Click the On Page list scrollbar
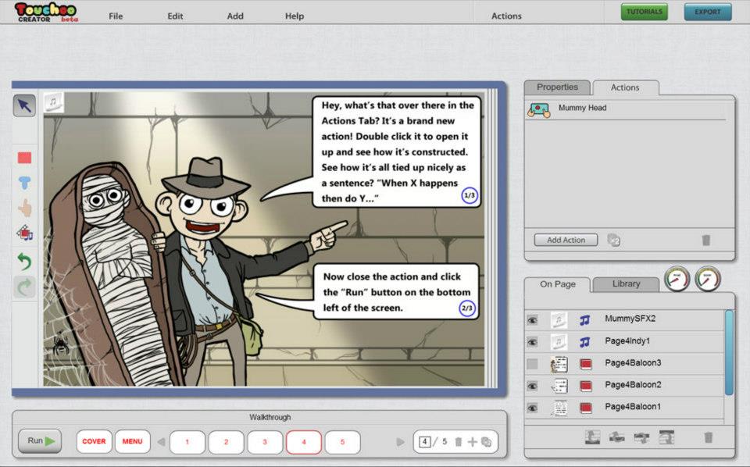 click(729, 353)
